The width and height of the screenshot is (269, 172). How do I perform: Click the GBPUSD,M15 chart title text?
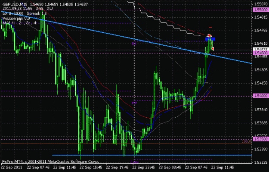(15, 4)
